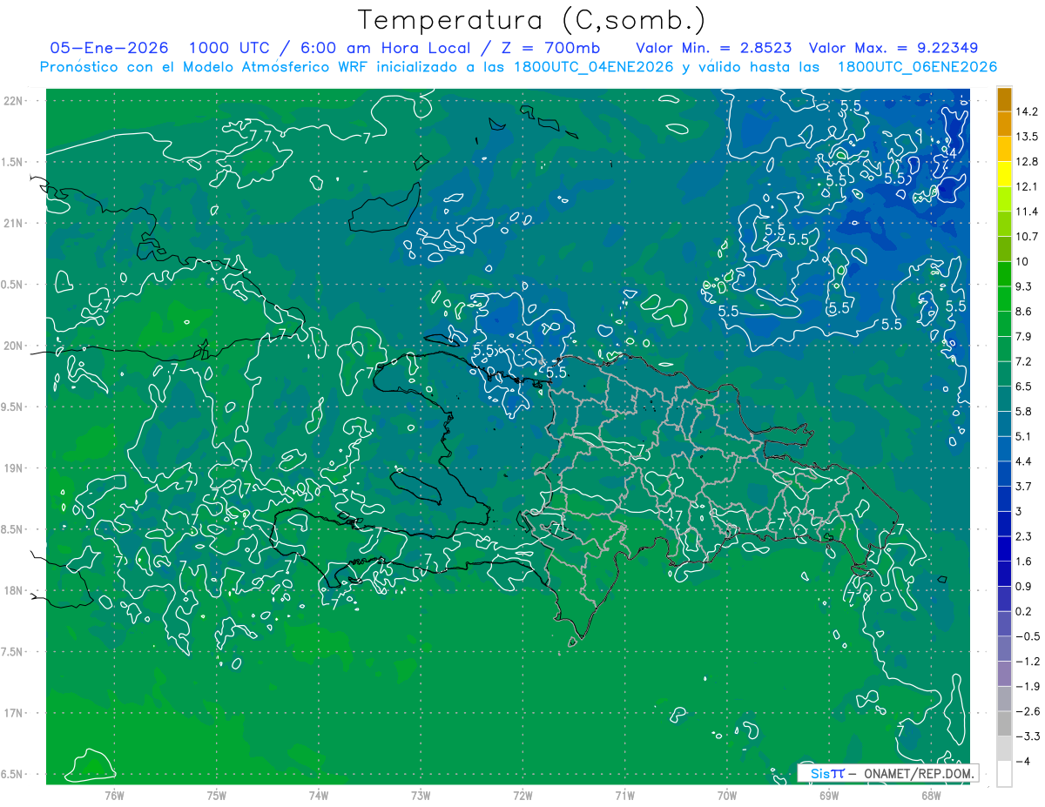Click the white swatch below -4
Screen dimensions: 1045x807
click(1004, 774)
